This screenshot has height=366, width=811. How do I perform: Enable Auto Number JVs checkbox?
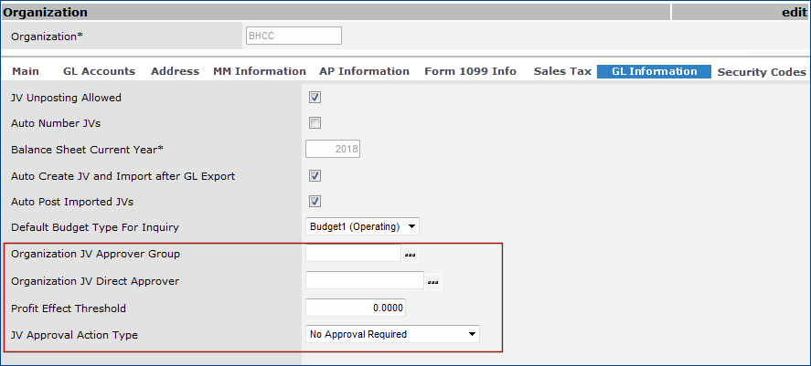pos(315,123)
